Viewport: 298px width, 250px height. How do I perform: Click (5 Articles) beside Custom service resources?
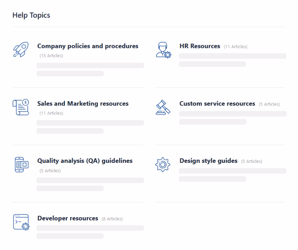pos(269,104)
